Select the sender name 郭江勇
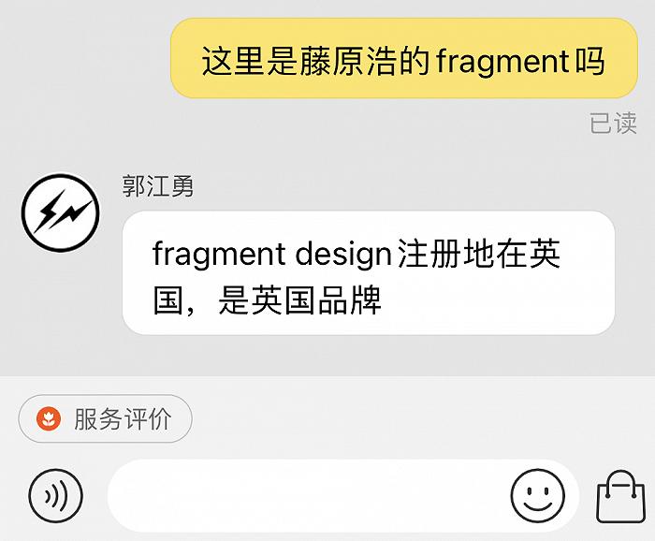Screen dimensions: 655x541 click(x=157, y=186)
